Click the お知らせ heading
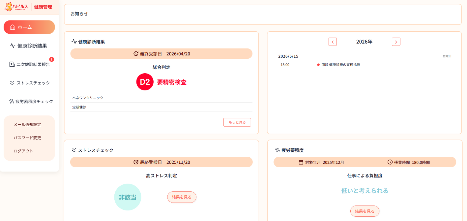The height and width of the screenshot is (221, 467). click(79, 14)
